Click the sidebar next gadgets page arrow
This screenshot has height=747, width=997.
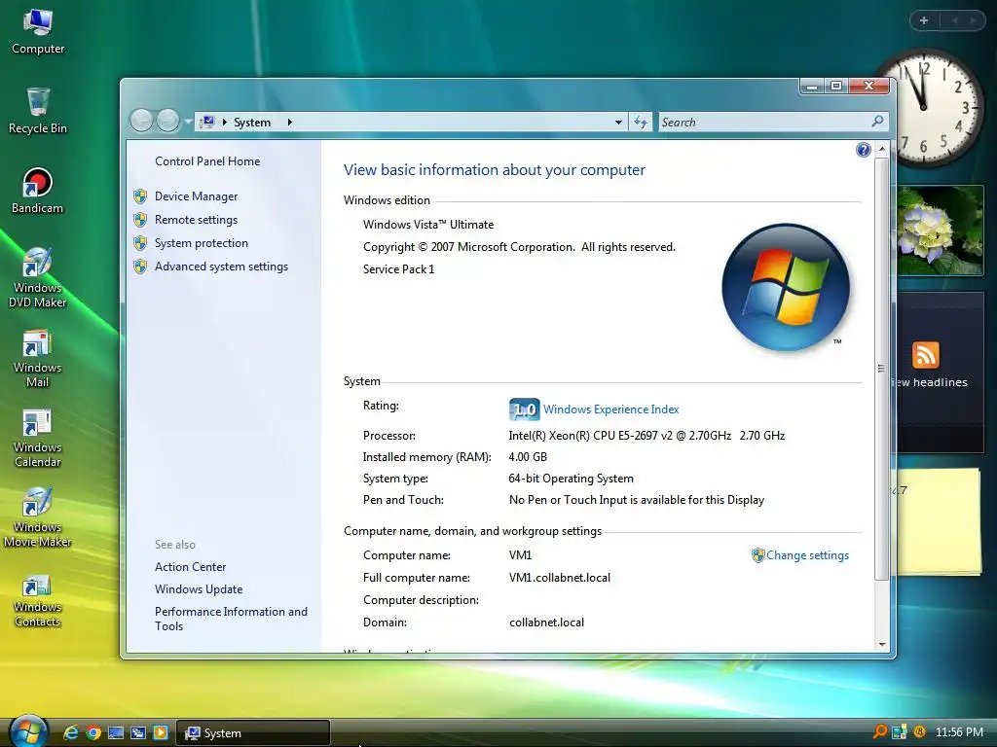point(973,20)
